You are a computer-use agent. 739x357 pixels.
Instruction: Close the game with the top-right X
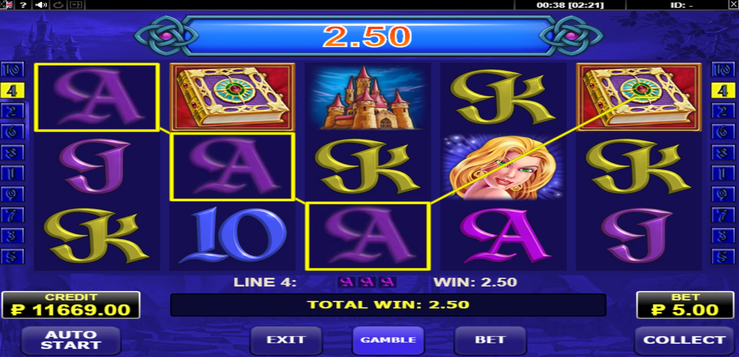point(734,4)
